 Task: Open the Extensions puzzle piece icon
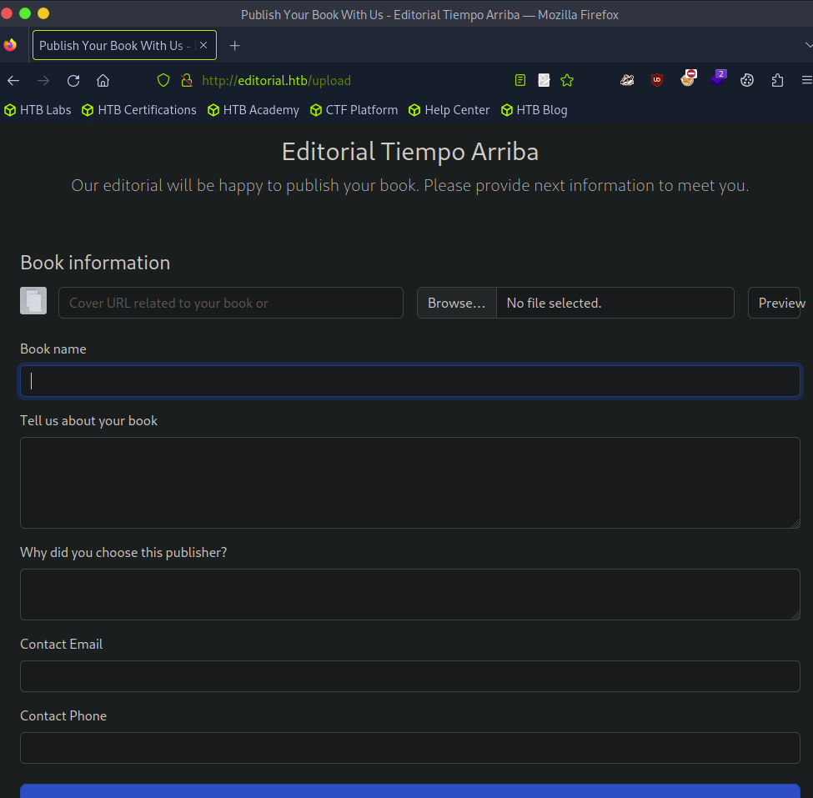coord(777,81)
